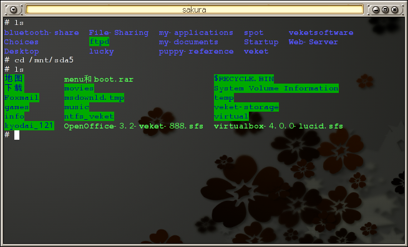Click the lucky directory name
The image size is (408, 247).
102,52
